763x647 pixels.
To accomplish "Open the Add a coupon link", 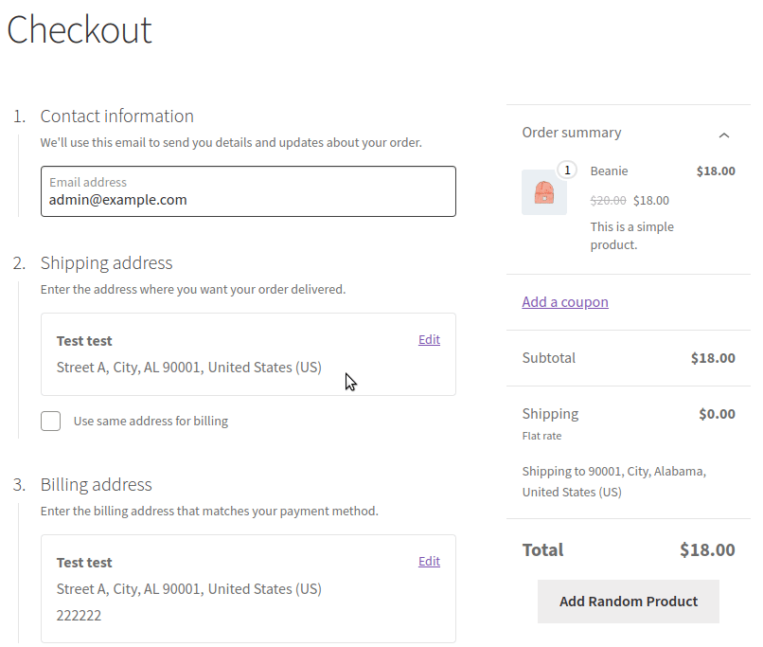I will (x=565, y=302).
